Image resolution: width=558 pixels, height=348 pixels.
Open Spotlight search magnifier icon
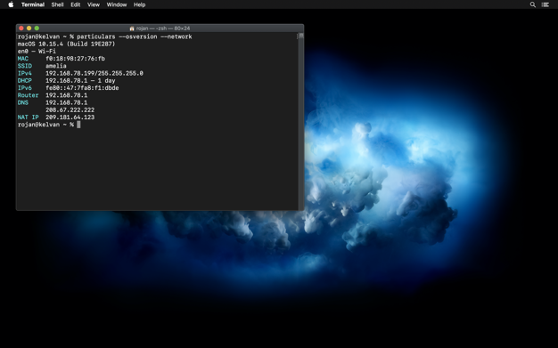pyautogui.click(x=533, y=4)
